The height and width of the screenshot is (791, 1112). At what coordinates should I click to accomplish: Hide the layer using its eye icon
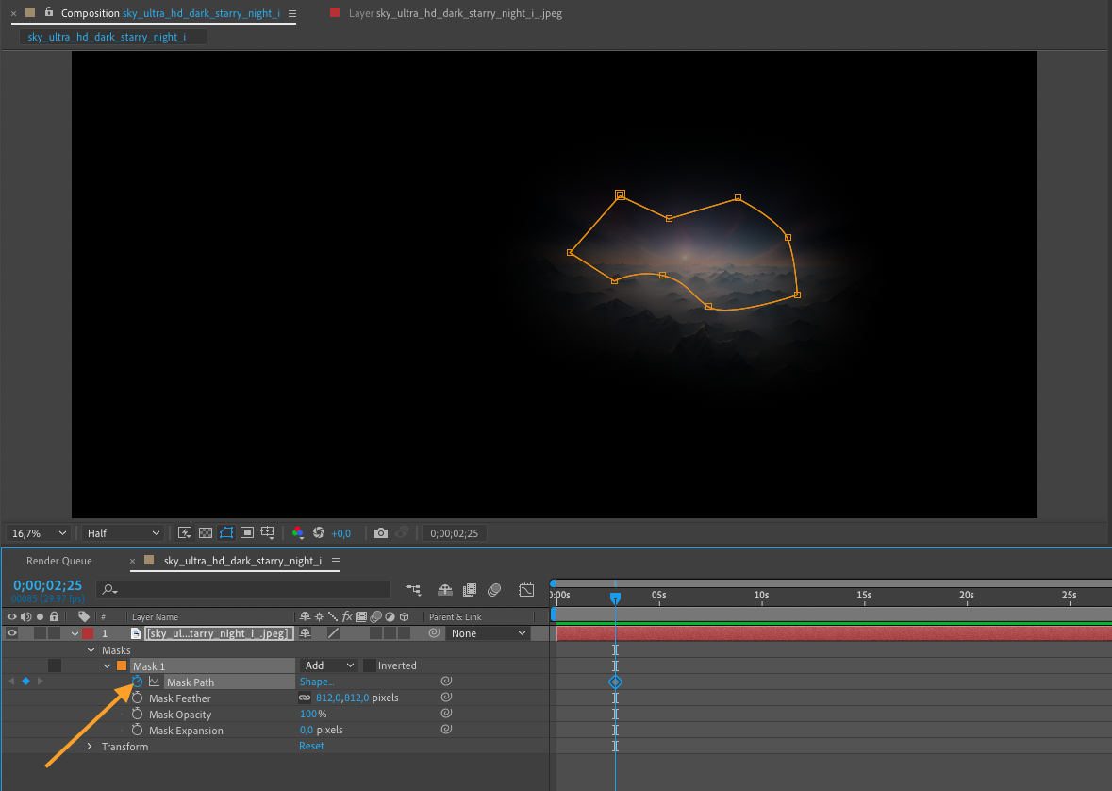pyautogui.click(x=12, y=633)
